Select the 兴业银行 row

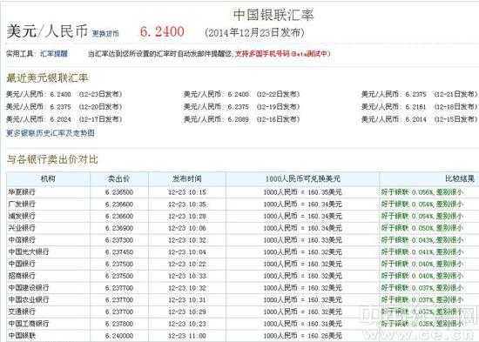pos(243,228)
